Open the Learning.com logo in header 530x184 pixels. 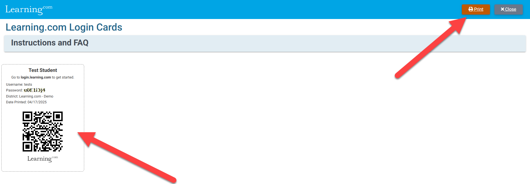pos(29,10)
